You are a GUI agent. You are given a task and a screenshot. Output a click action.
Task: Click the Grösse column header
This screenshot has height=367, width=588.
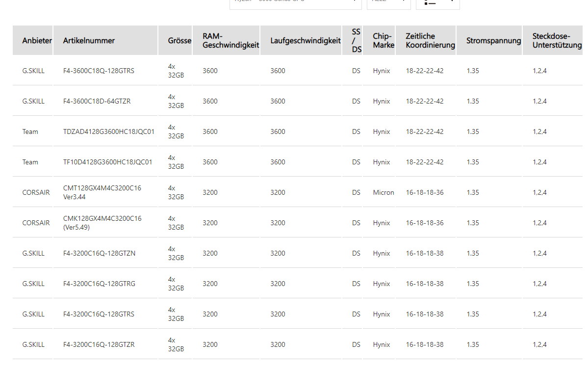pyautogui.click(x=175, y=41)
